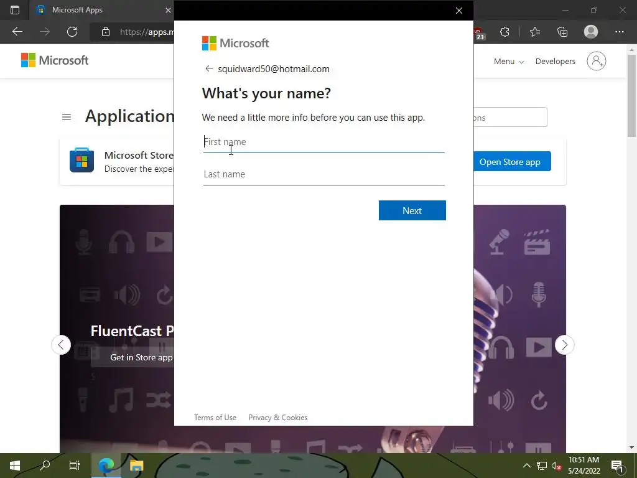This screenshot has width=637, height=478.
Task: Click the network icon in system tray
Action: (x=542, y=466)
